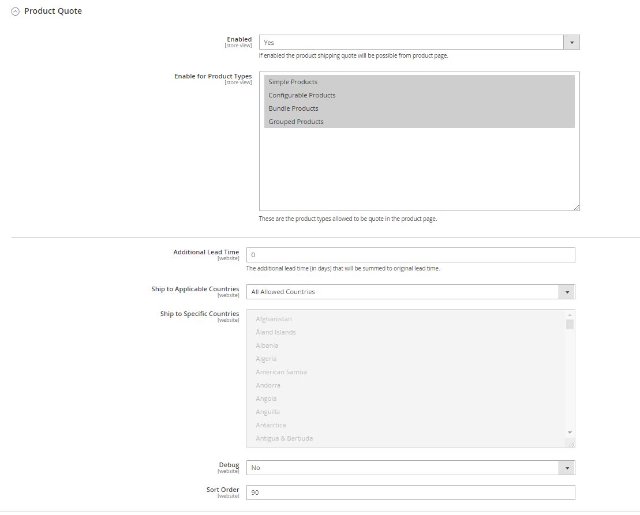Click the countries list scroll down arrow
The image size is (640, 515).
570,433
